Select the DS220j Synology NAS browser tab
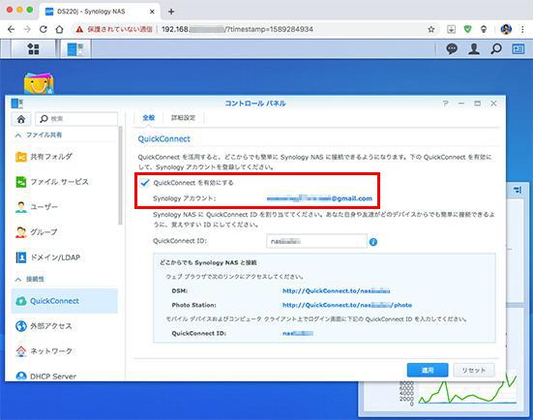The image size is (533, 420). pos(100,12)
